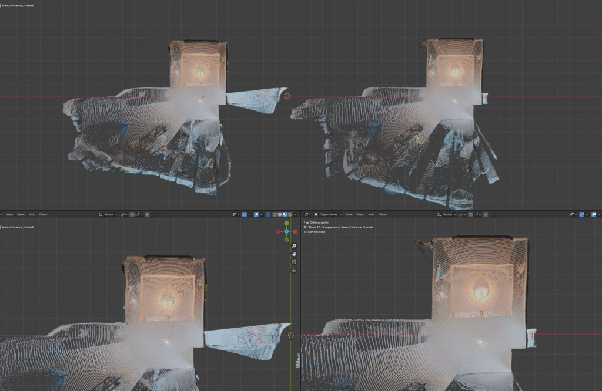Viewport: 602px width, 391px height.
Task: Open editor type dropdown in right viewport
Action: 307,214
